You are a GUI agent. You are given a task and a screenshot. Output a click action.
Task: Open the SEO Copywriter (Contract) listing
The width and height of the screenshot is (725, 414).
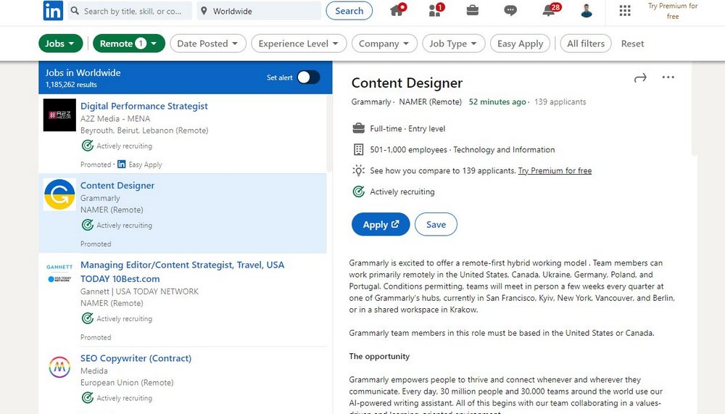pos(136,358)
